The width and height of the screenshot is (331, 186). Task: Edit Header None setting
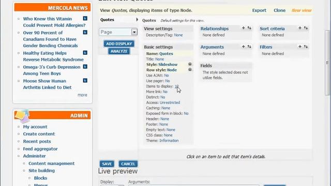coord(164,119)
